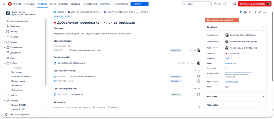
Task: Open the Подтверждение закрытия status dropdown
Action: coord(222,20)
